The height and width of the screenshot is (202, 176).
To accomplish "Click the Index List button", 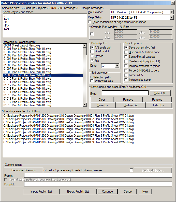I will [x=159, y=105].
